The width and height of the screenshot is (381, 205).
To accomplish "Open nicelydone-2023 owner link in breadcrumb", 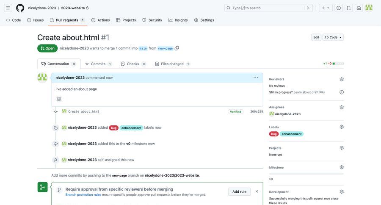I will pyautogui.click(x=42, y=8).
